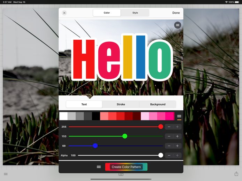Viewport: 242px width, 181px height.
Task: Switch to the Style tab
Action: pos(135,13)
